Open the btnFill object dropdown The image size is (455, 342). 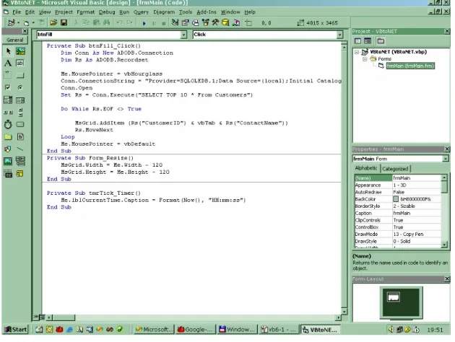pos(183,35)
